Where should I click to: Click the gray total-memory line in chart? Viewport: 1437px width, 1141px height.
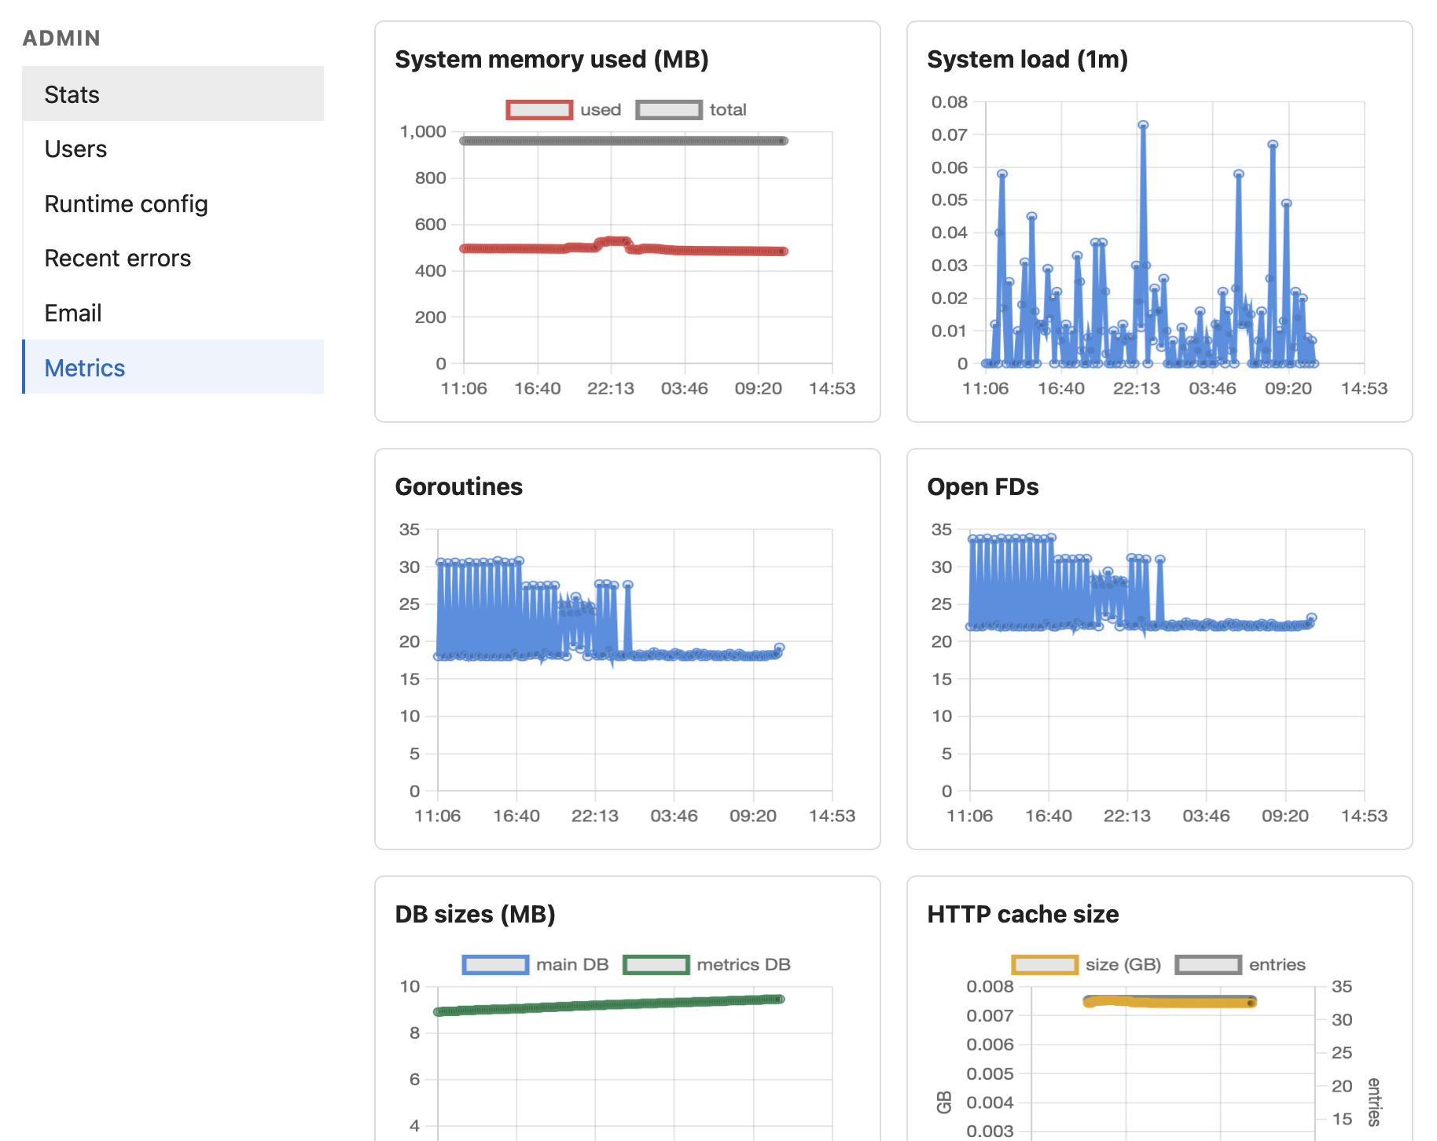pyautogui.click(x=624, y=141)
